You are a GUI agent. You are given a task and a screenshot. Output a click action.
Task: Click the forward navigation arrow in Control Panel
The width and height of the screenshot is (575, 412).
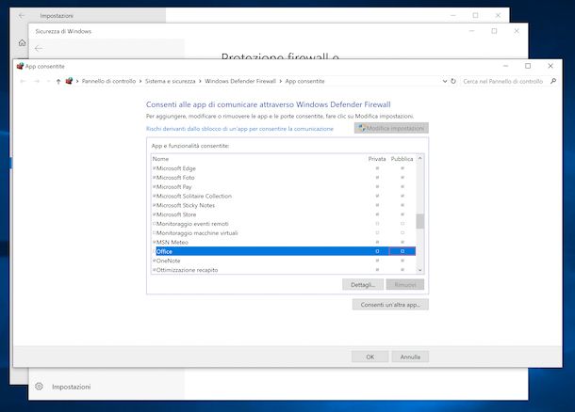pyautogui.click(x=37, y=81)
